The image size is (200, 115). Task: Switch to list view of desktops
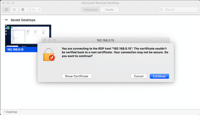14,10
